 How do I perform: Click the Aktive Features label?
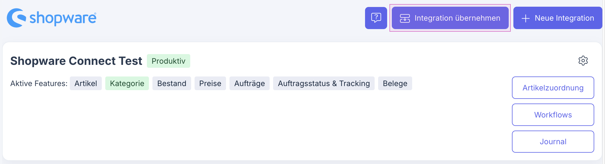click(x=39, y=83)
